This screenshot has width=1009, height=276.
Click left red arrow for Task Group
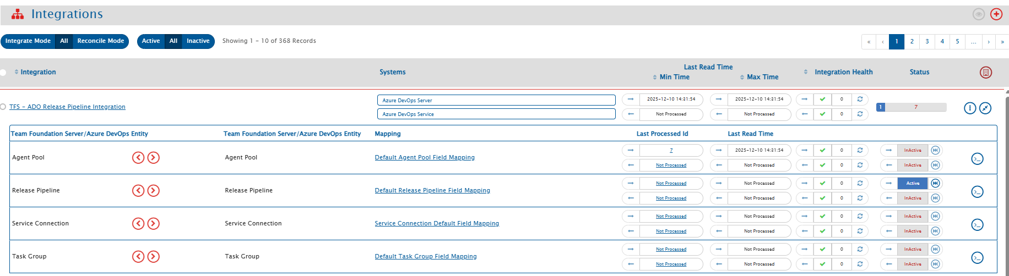coord(138,257)
